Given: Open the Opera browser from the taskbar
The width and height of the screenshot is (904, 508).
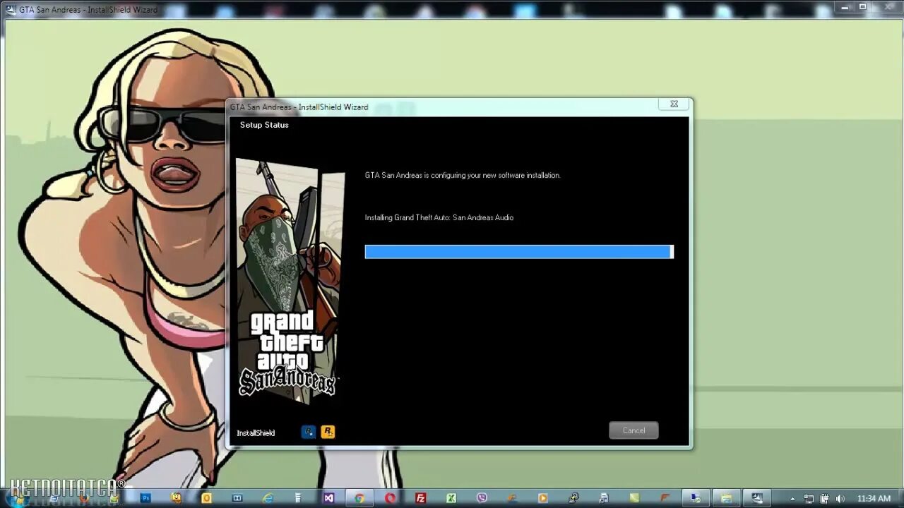Looking at the screenshot, I should pyautogui.click(x=390, y=498).
